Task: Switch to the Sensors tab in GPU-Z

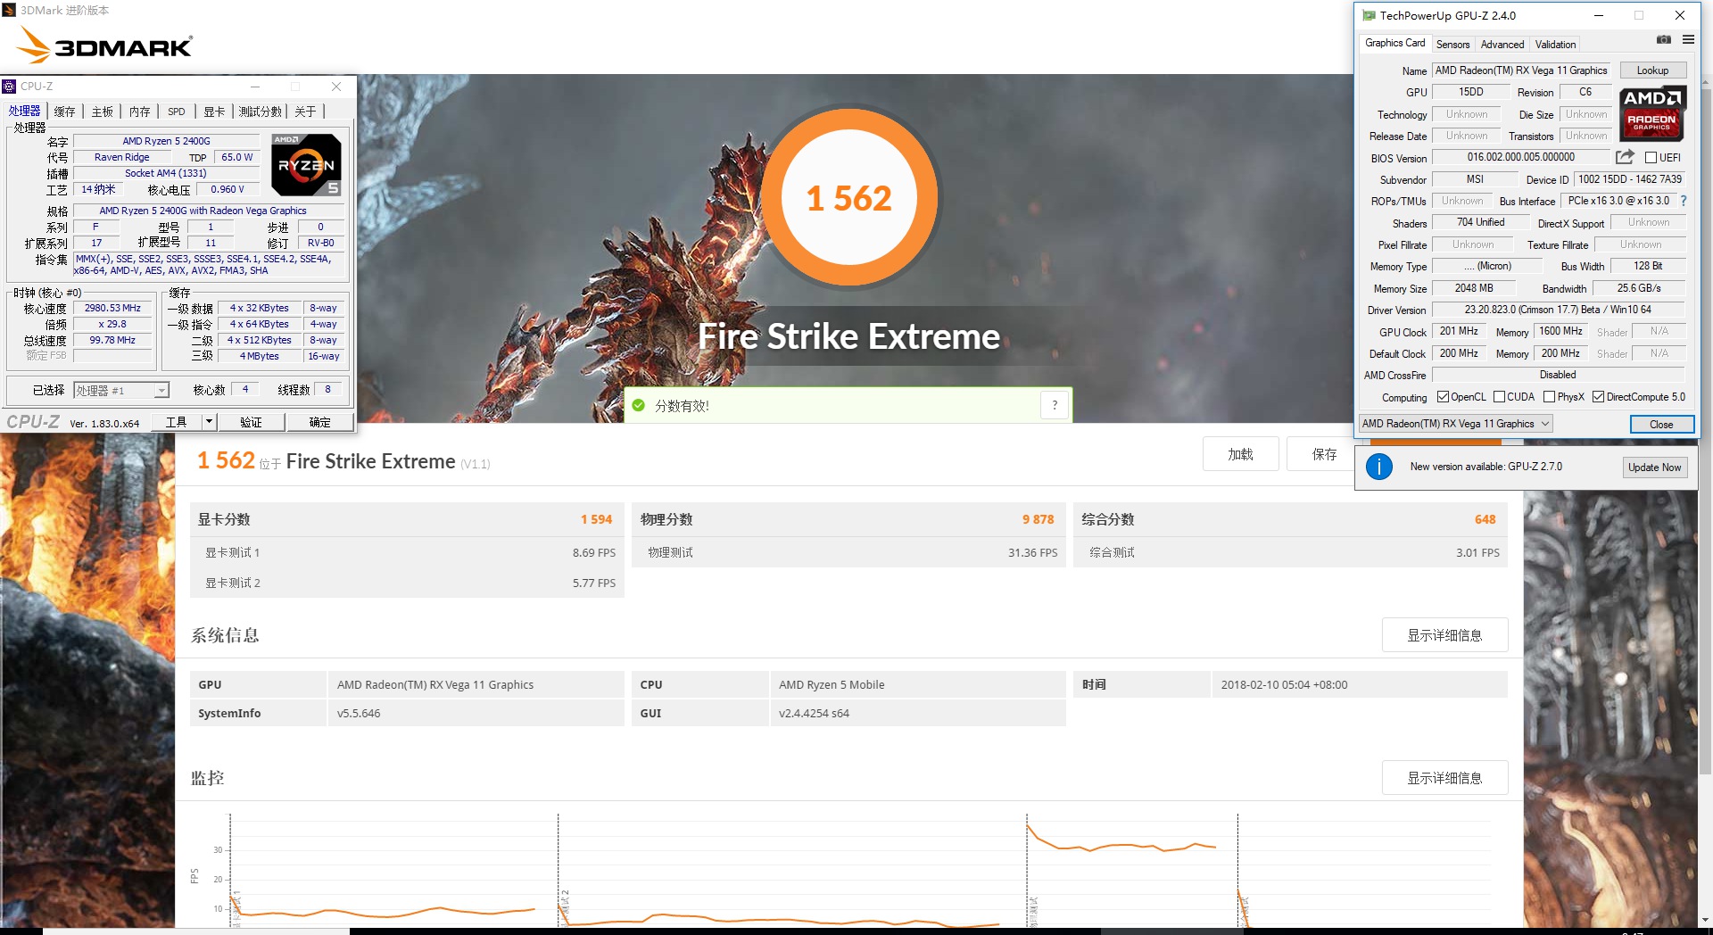Action: 1452,45
